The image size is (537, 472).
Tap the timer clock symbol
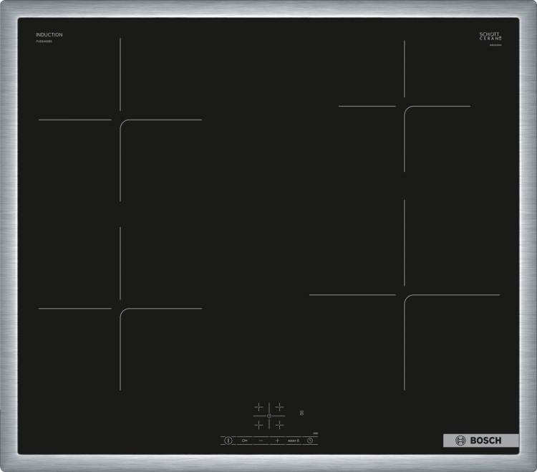tap(309, 440)
